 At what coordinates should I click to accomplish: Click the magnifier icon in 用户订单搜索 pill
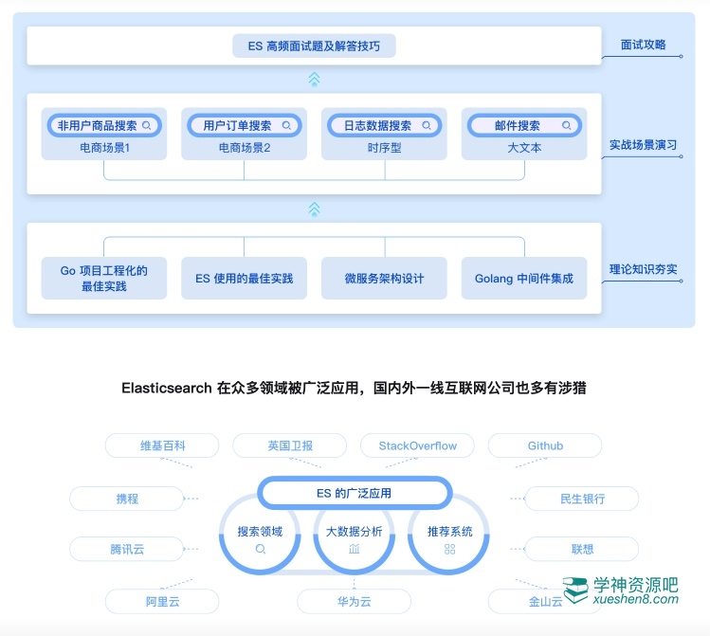click(x=286, y=125)
